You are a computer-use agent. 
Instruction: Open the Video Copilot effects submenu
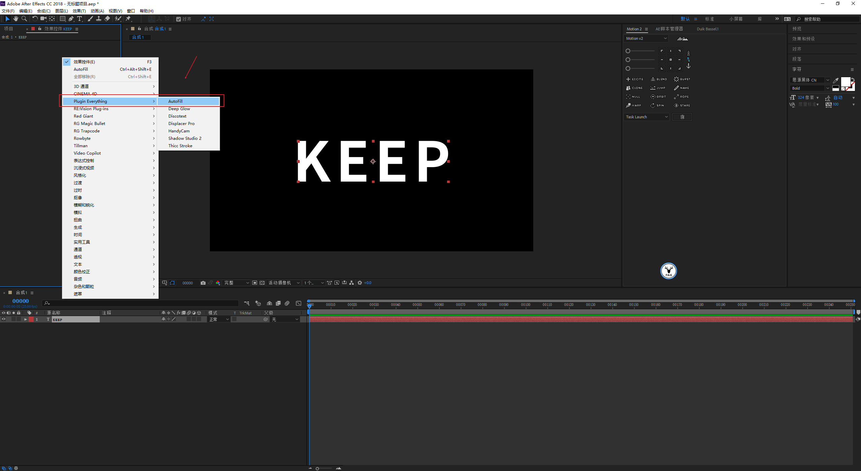click(x=87, y=153)
